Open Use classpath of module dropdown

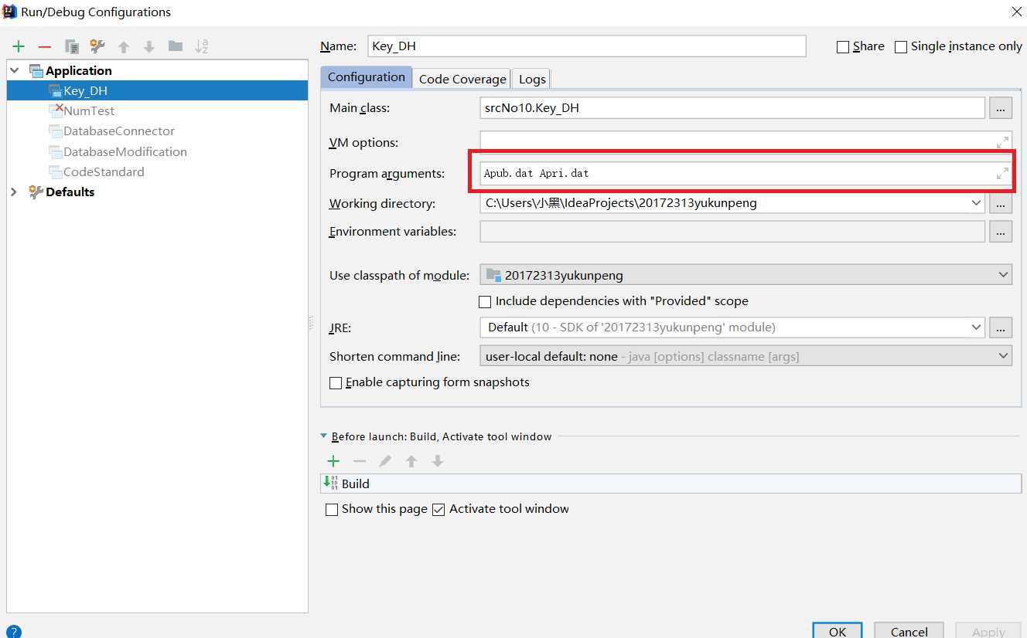tap(1003, 274)
